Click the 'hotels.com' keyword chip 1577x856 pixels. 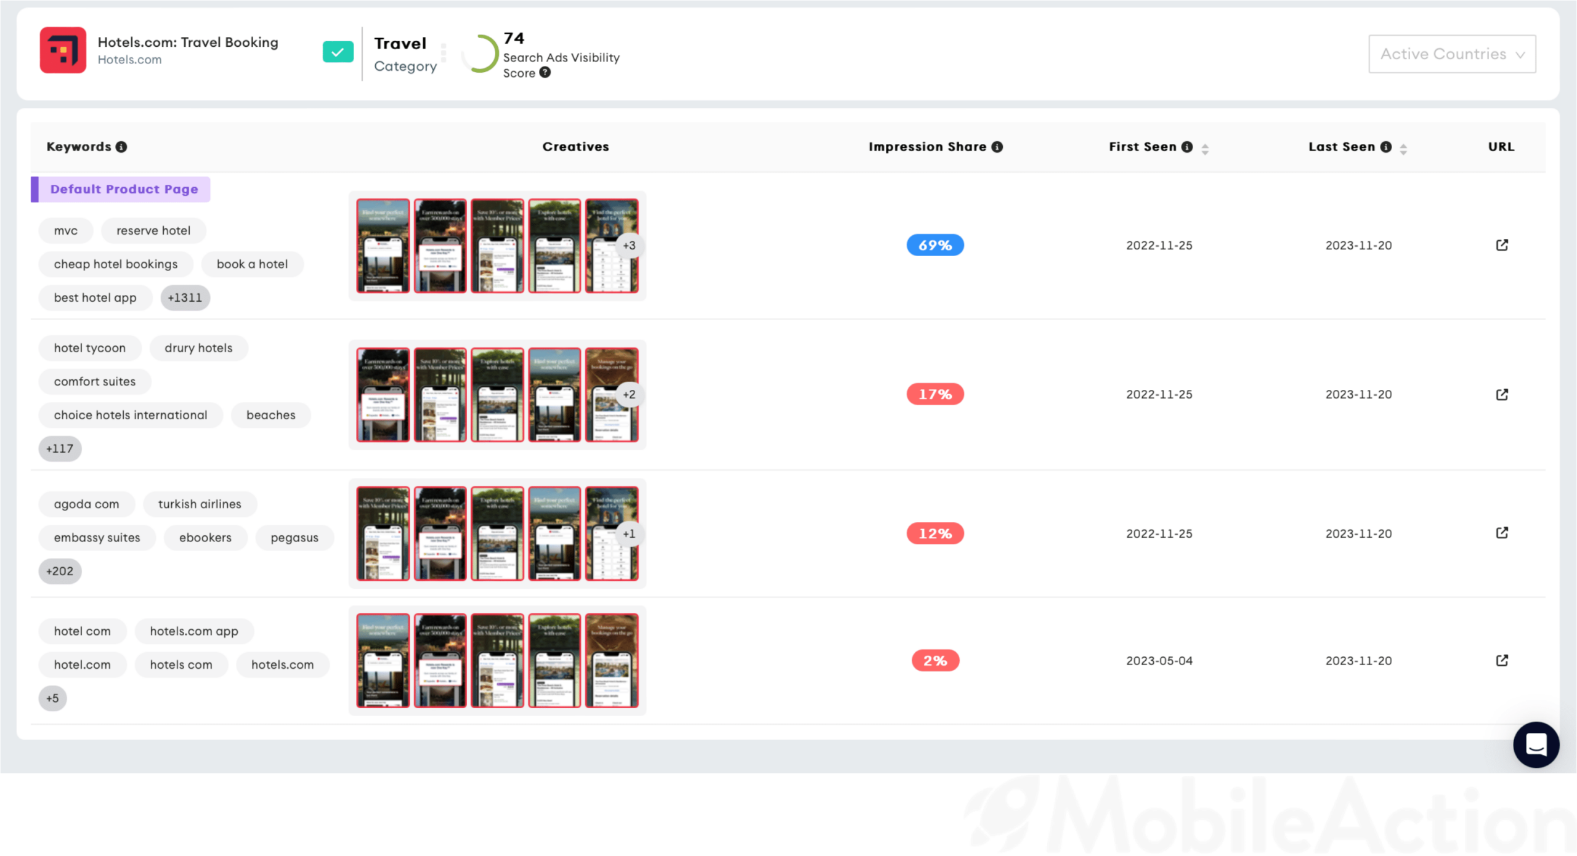[x=283, y=665]
